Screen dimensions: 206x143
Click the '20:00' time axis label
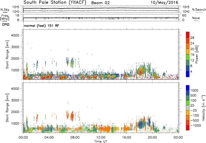152,138
